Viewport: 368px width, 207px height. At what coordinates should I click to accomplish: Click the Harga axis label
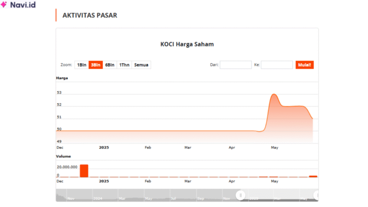pyautogui.click(x=62, y=78)
